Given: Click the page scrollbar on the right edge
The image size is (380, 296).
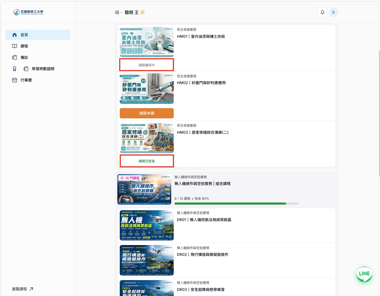Looking at the screenshot, I should click(379, 113).
